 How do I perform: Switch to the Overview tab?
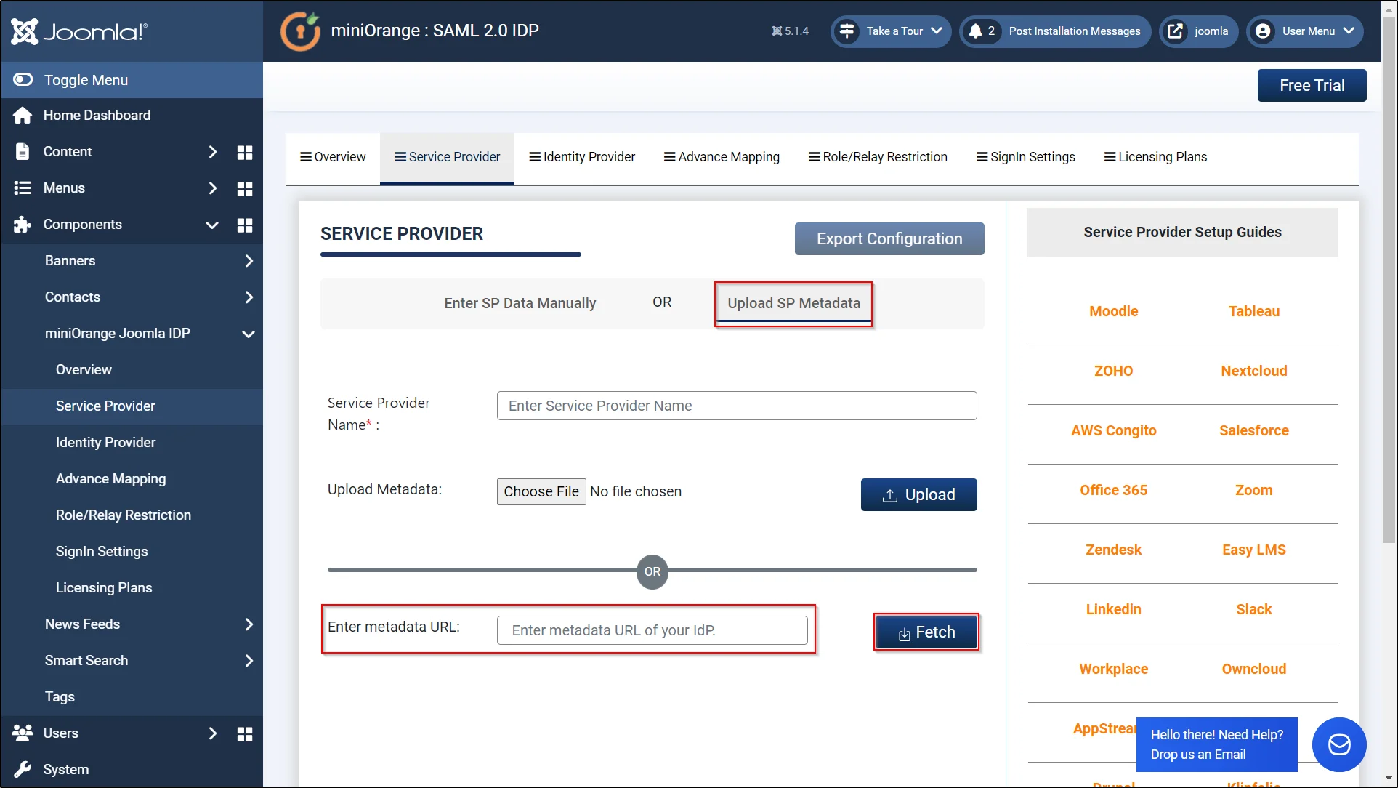tap(333, 157)
